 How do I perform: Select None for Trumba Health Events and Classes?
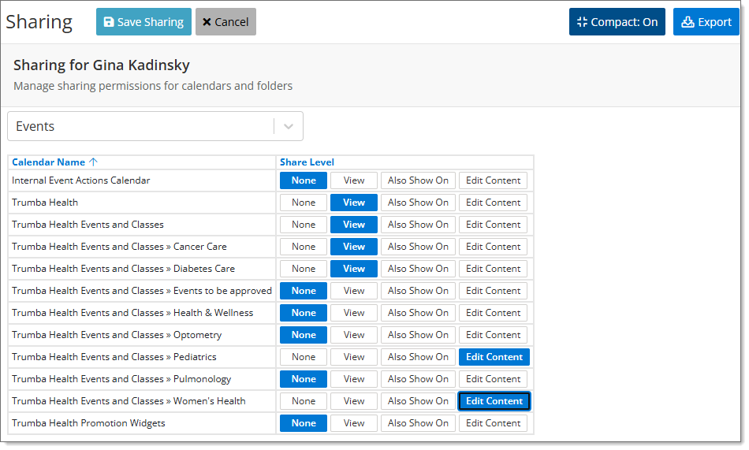click(x=304, y=225)
